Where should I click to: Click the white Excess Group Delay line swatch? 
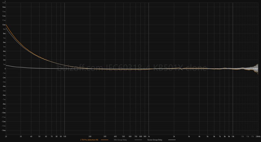[172, 140]
